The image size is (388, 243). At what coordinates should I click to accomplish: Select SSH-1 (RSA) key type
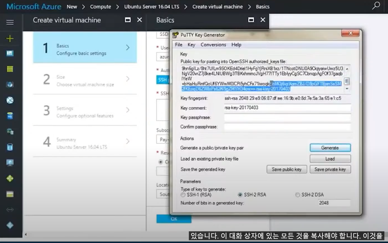(183, 195)
